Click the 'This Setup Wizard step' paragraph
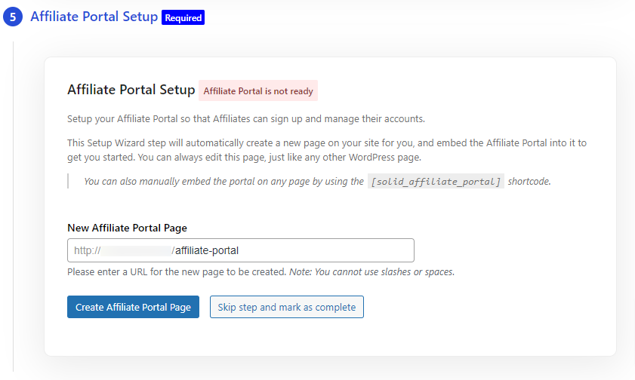 tap(326, 149)
